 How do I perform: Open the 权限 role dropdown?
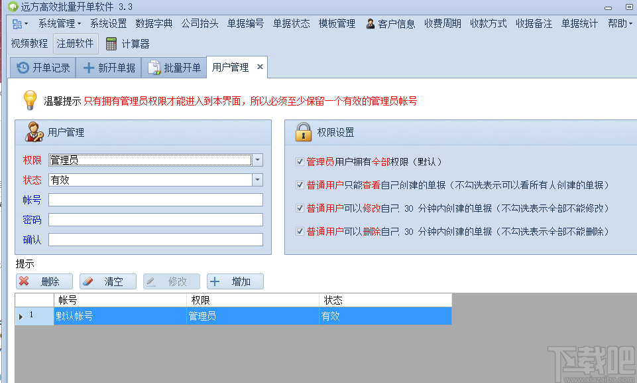[259, 160]
